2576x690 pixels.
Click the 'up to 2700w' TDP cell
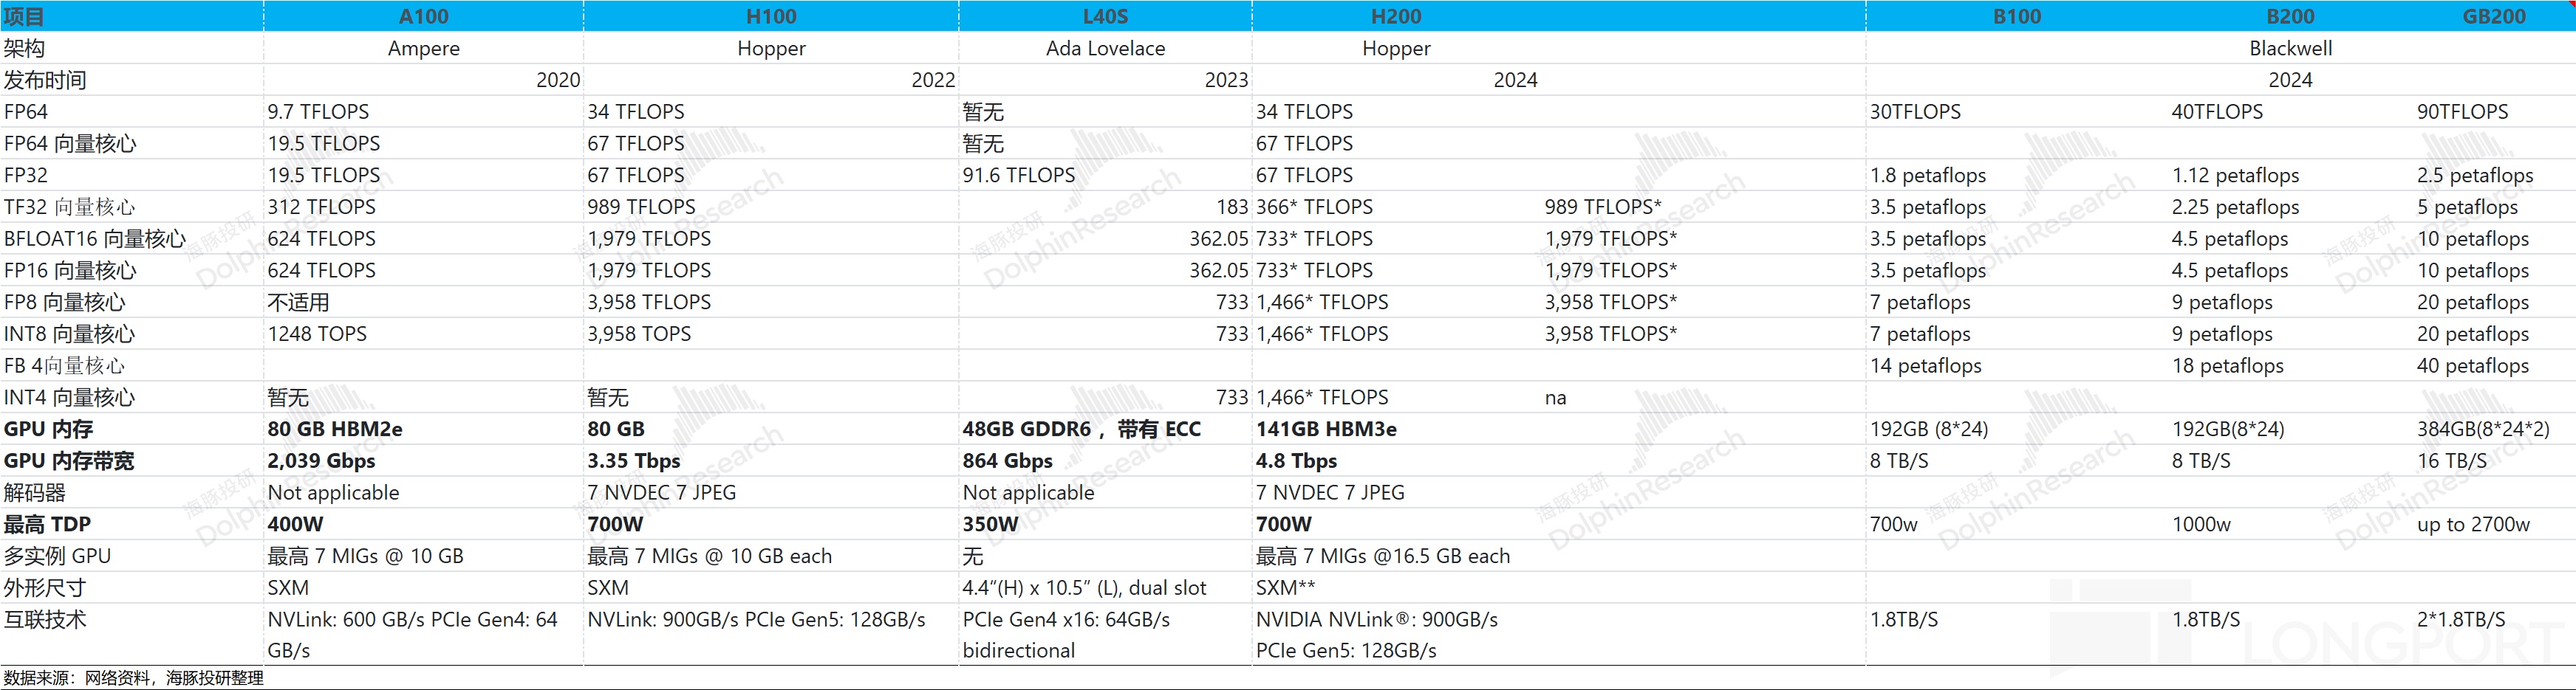[2473, 524]
